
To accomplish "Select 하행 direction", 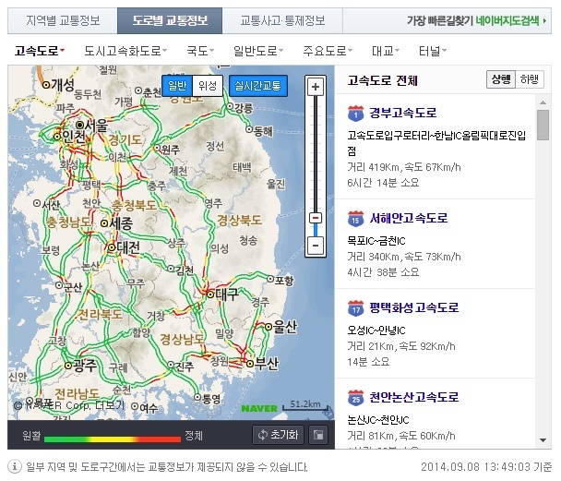I will pyautogui.click(x=530, y=80).
